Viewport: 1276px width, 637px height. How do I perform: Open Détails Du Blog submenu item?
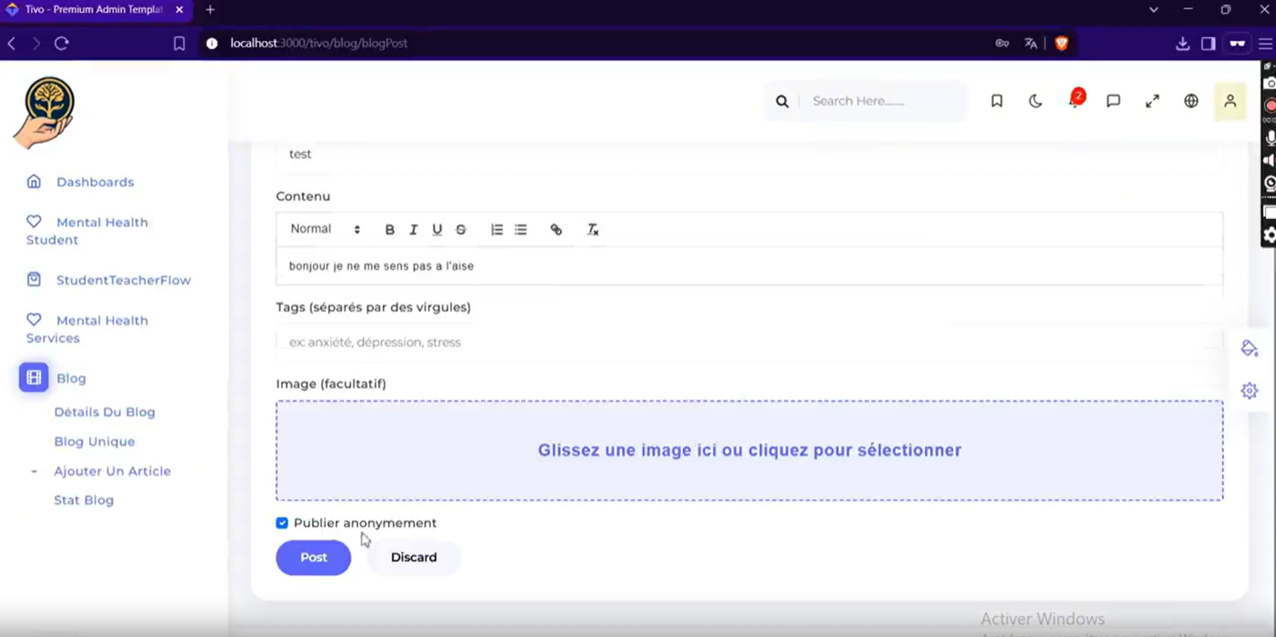point(105,412)
